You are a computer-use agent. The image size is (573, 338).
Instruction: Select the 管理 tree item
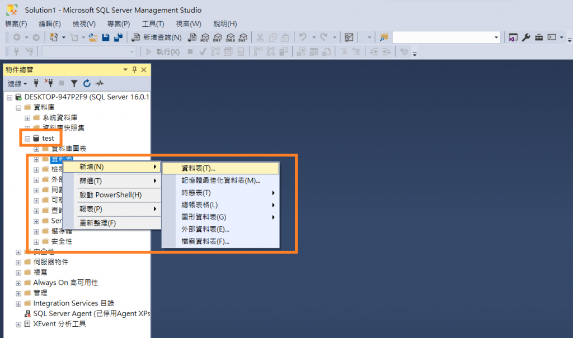[x=40, y=293]
